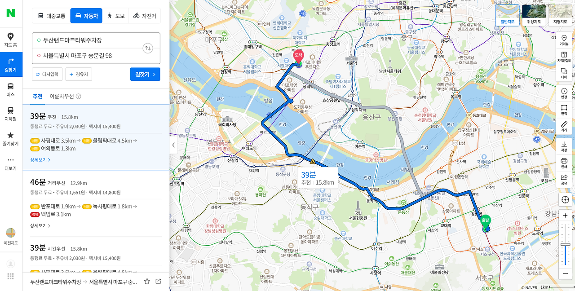
Task: Click the blue 길찾기 search button
Action: [145, 75]
